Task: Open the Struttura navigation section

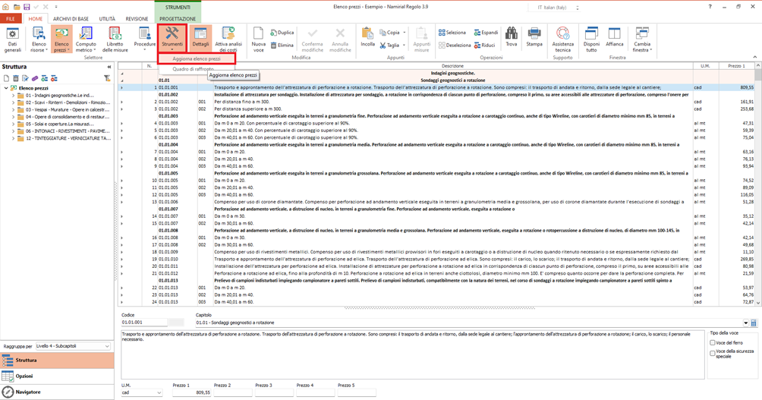Action: [57, 360]
